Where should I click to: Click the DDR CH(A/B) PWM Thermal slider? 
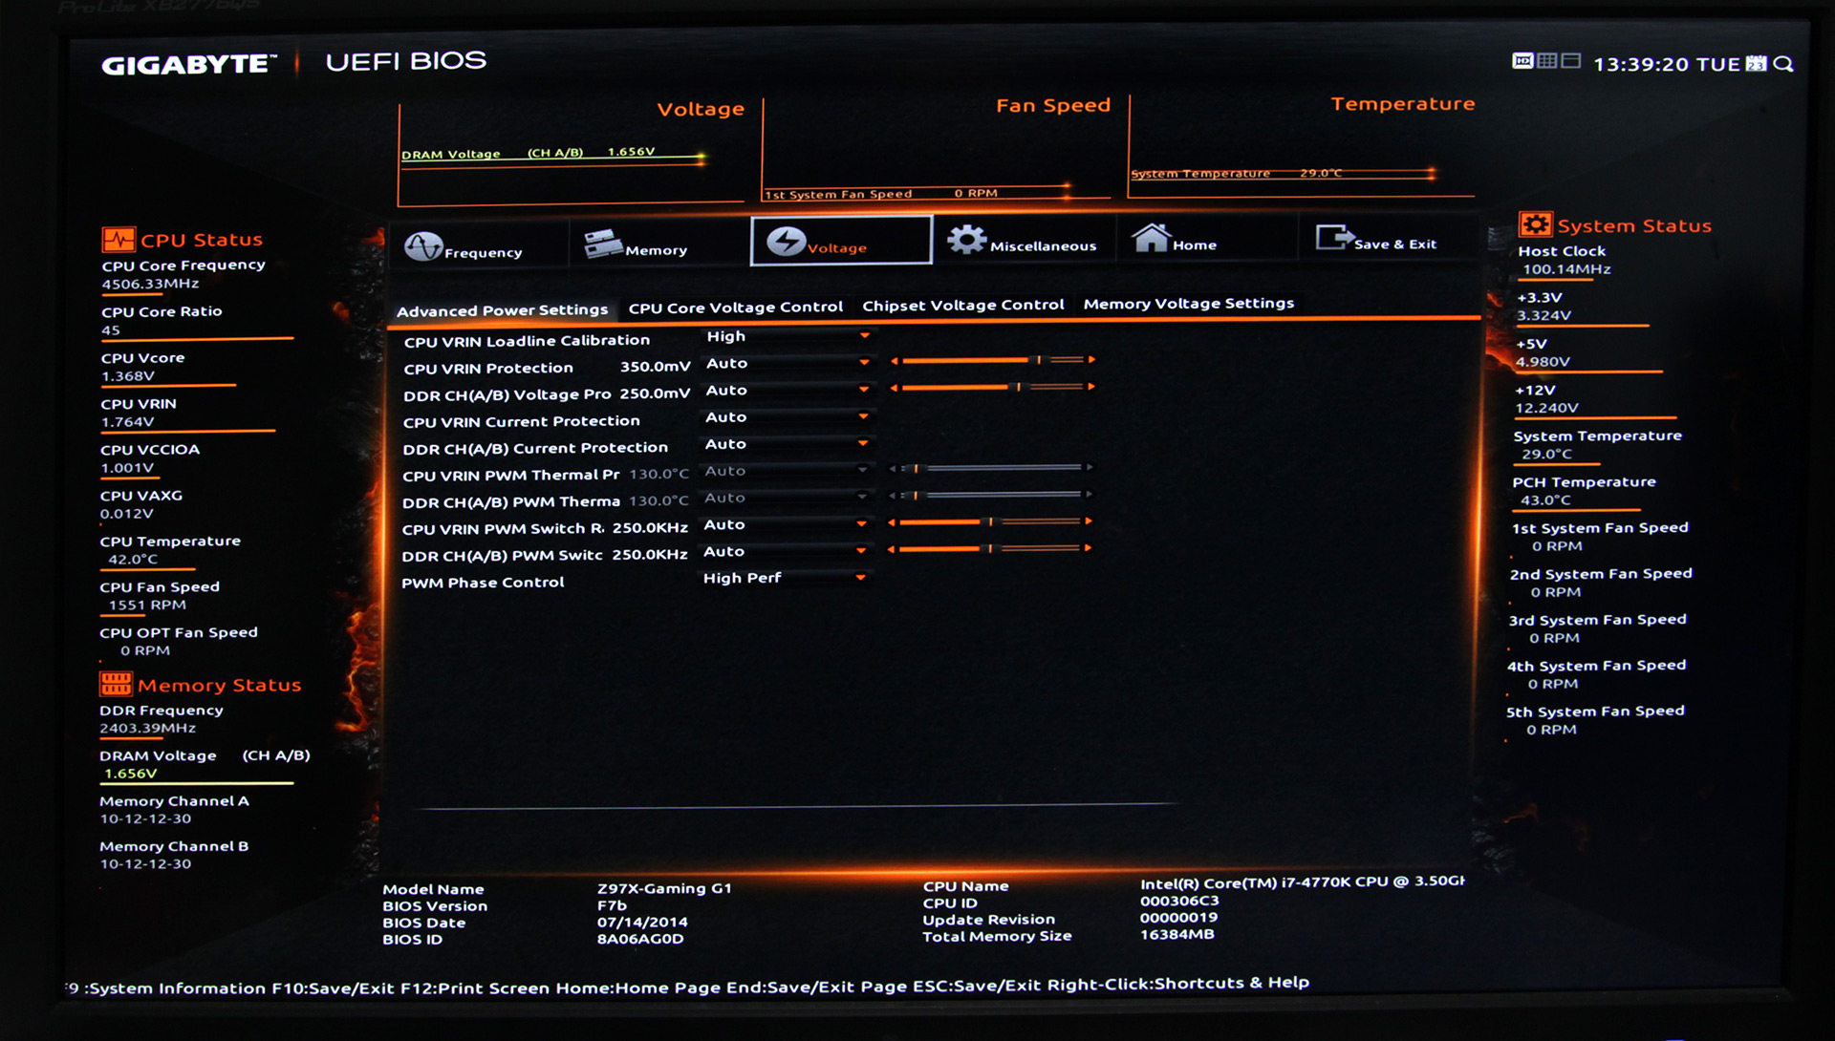point(990,495)
